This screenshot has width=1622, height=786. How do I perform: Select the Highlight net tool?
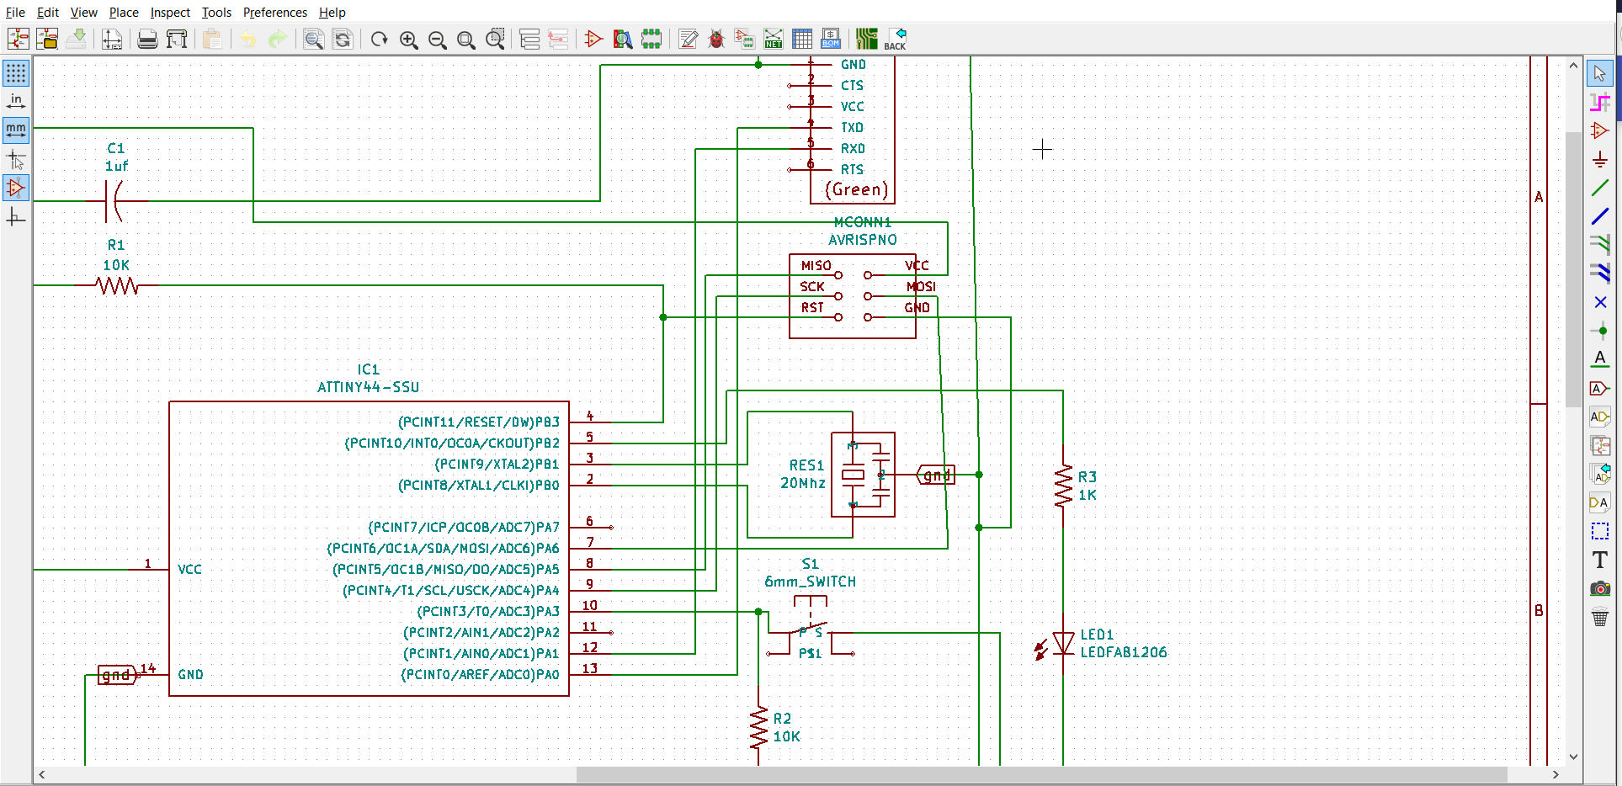coord(1600,102)
